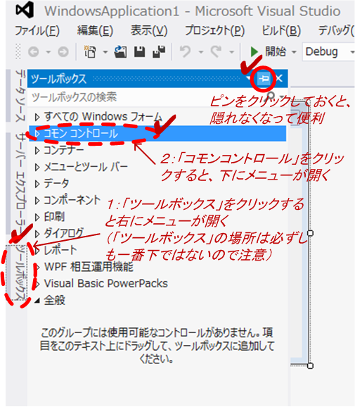The height and width of the screenshot is (407, 355).
Task: Click the green start debugging play icon
Action: (254, 51)
